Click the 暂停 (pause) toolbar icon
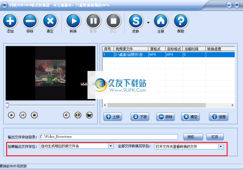Viewport: 243px width, 170px height. click(93, 21)
